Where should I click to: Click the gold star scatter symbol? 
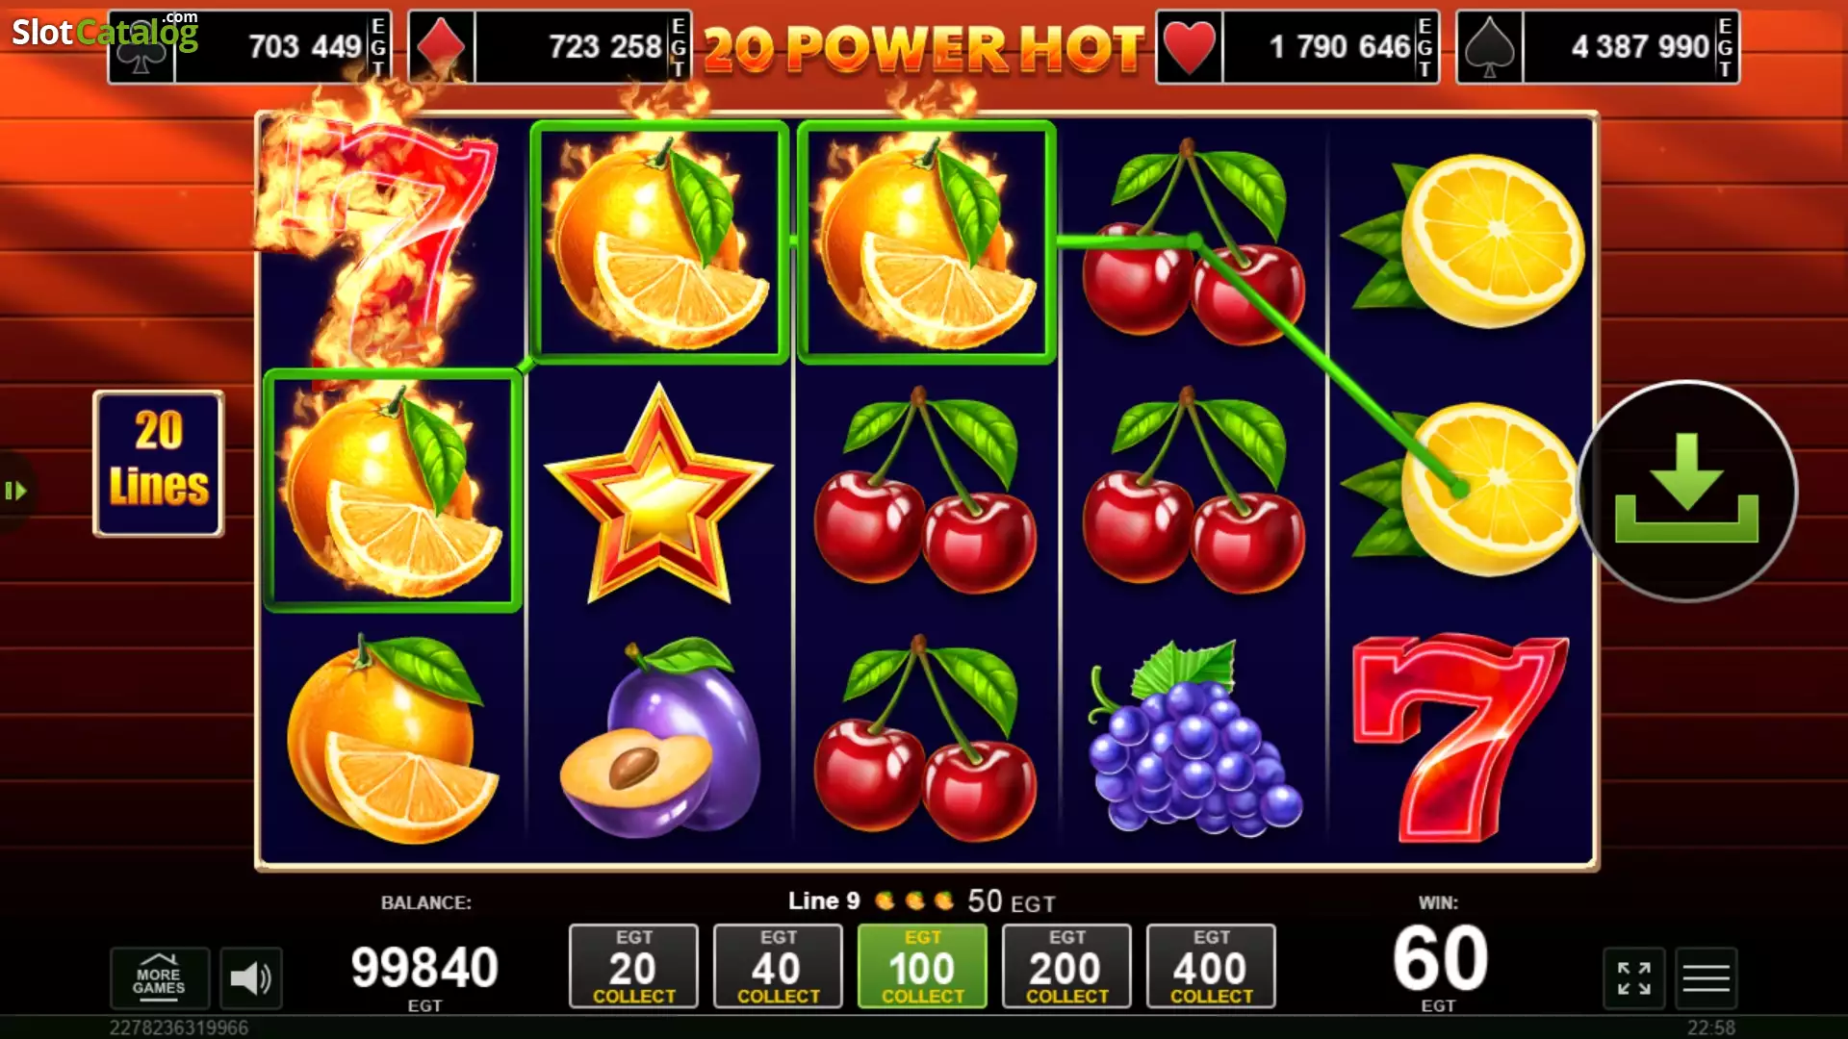coord(659,494)
